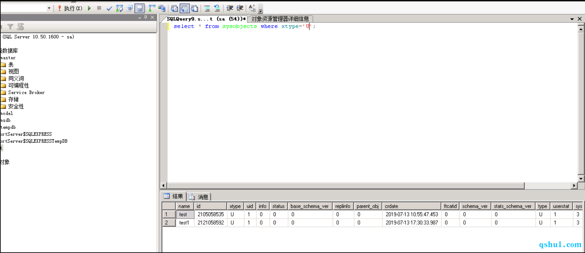Toggle auto-hide pin on Object Explorer
This screenshot has width=585, height=253.
146,17
